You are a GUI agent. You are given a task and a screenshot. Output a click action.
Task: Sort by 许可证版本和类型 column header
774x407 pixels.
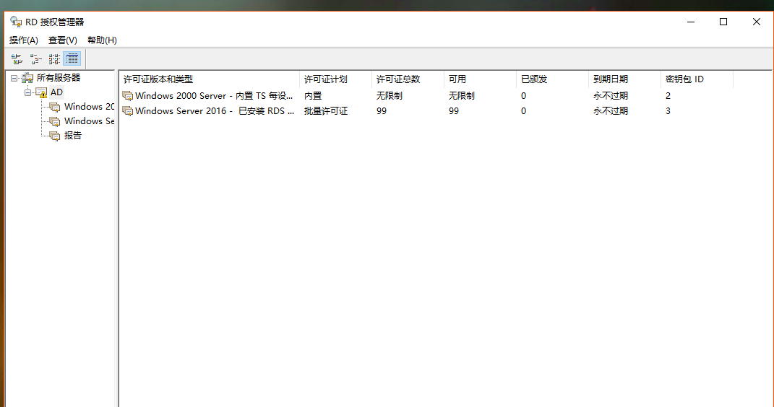(210, 79)
